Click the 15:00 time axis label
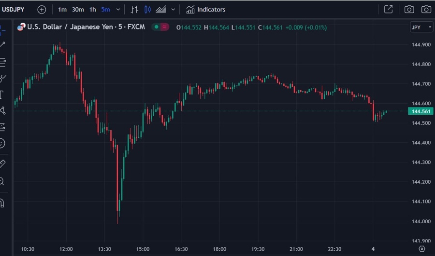The image size is (435, 256). point(143,249)
